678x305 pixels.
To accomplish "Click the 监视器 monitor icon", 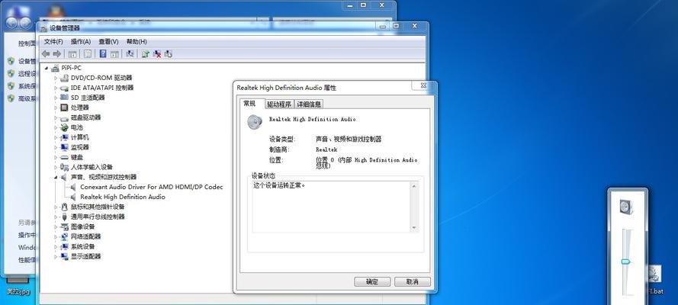I will tap(64, 147).
